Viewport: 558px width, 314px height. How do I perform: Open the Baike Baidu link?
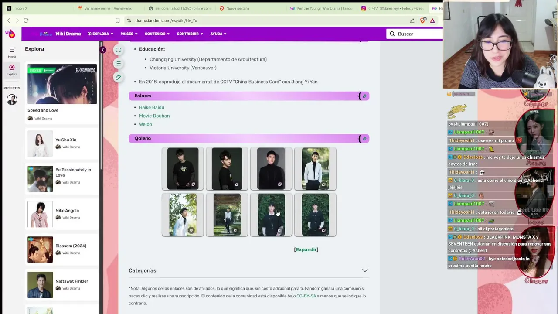point(152,107)
